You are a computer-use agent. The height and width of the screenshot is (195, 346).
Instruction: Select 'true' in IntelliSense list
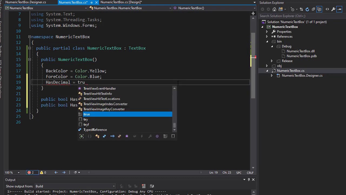tap(125, 114)
